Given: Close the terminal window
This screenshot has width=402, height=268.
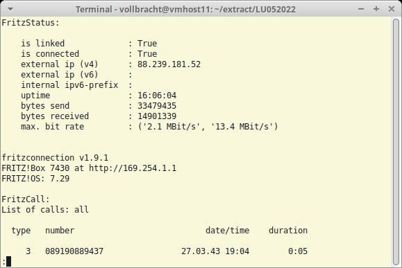Looking at the screenshot, I should click(392, 9).
